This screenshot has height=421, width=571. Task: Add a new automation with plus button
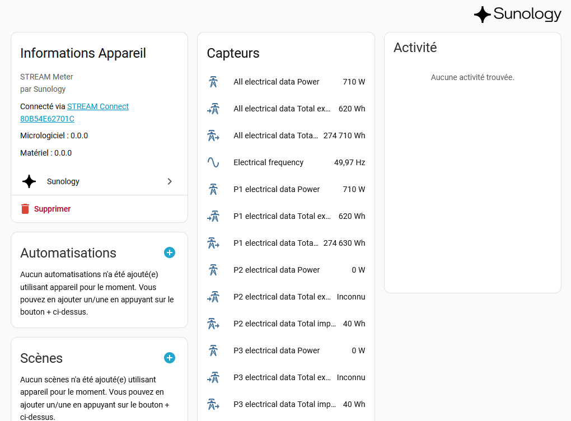point(170,252)
